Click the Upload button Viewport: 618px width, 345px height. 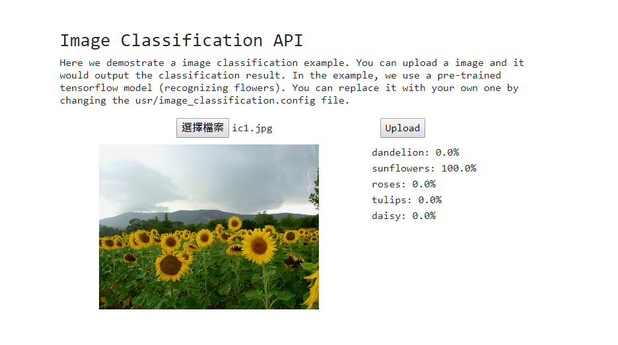coord(402,128)
